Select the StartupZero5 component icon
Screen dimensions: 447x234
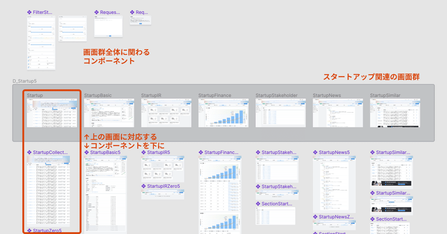click(29, 231)
